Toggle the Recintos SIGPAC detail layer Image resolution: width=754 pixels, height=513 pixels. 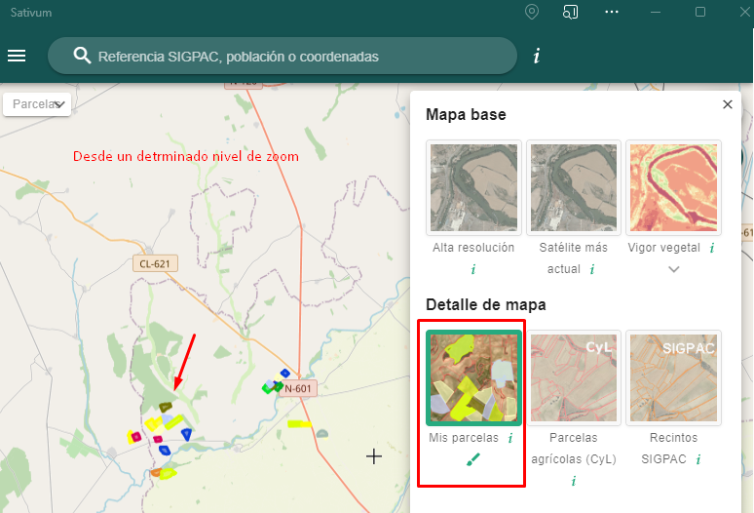click(x=673, y=377)
